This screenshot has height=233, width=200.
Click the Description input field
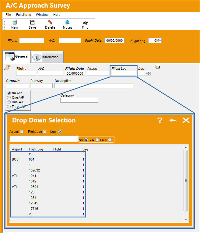click(x=94, y=86)
